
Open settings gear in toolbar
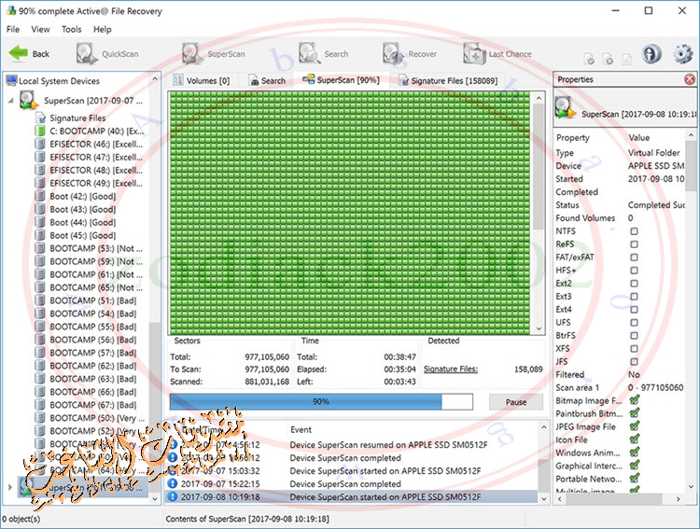click(682, 54)
